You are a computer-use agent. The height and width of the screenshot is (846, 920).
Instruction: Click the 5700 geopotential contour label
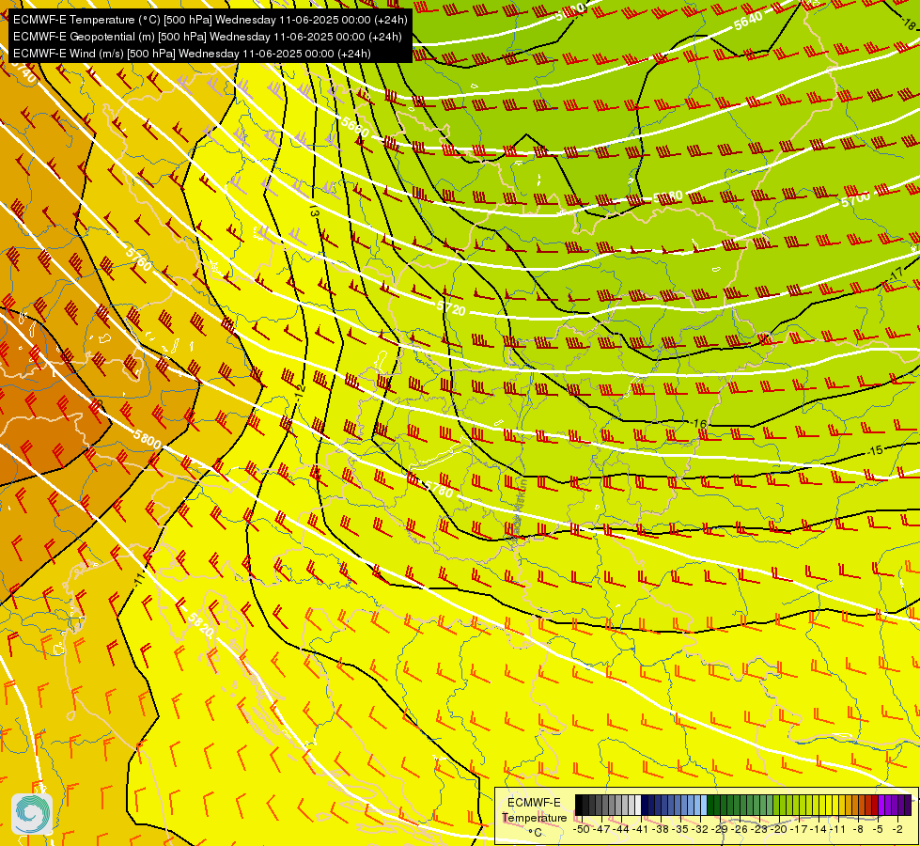pos(856,200)
